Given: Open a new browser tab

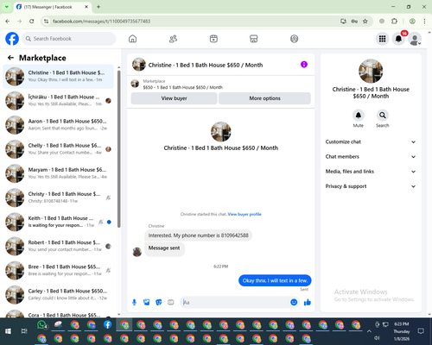Looking at the screenshot, I should (98, 7).
